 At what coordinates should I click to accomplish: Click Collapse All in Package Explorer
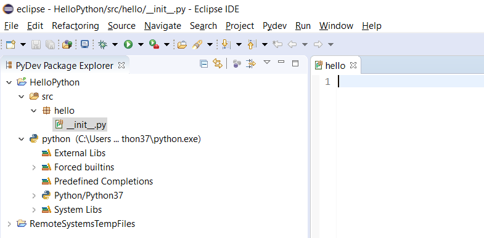203,64
